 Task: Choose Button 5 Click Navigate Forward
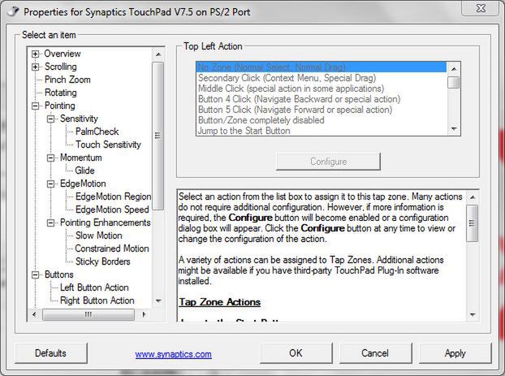pos(321,110)
